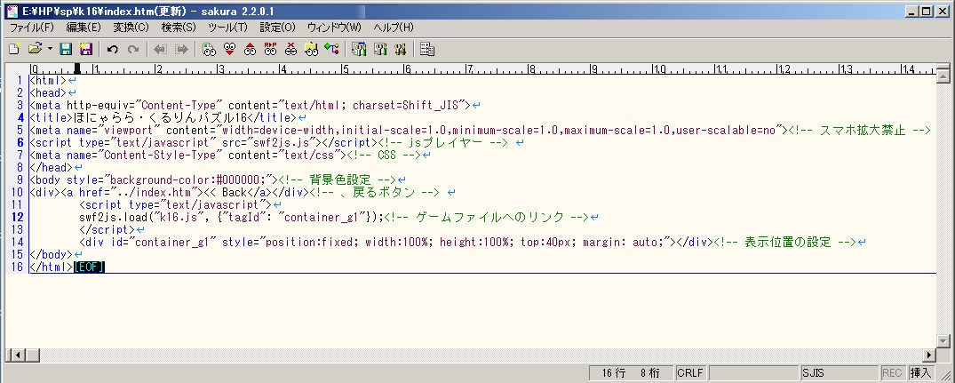955x383 pixels.
Task: Open the ツール(T) menu
Action: [x=227, y=28]
